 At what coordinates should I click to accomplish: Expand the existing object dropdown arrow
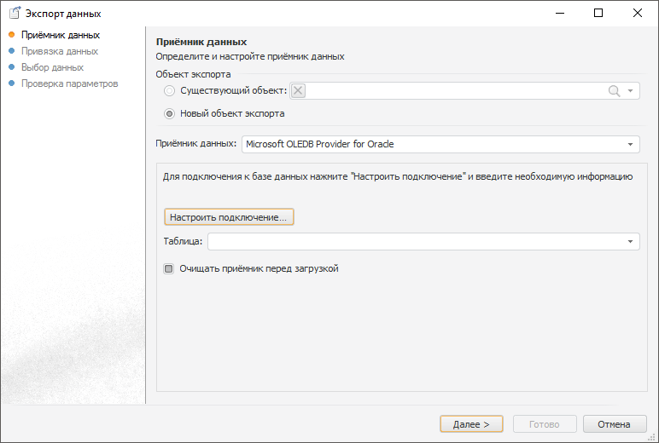[x=631, y=91]
